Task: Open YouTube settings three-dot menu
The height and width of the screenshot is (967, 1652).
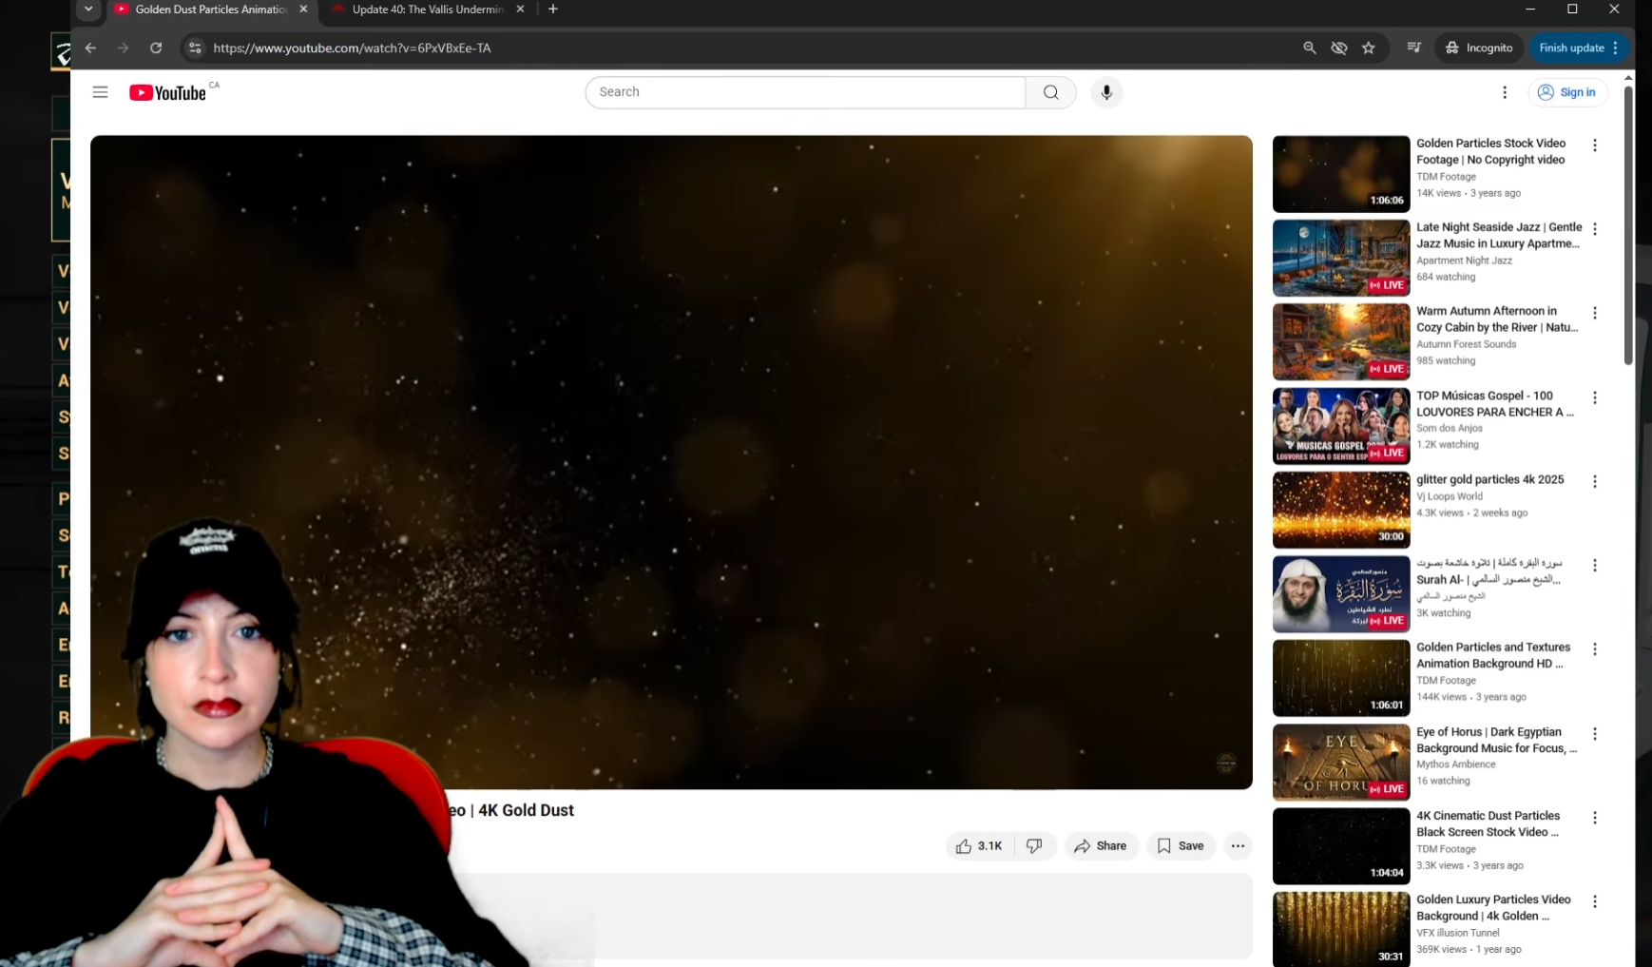Action: [x=1504, y=92]
